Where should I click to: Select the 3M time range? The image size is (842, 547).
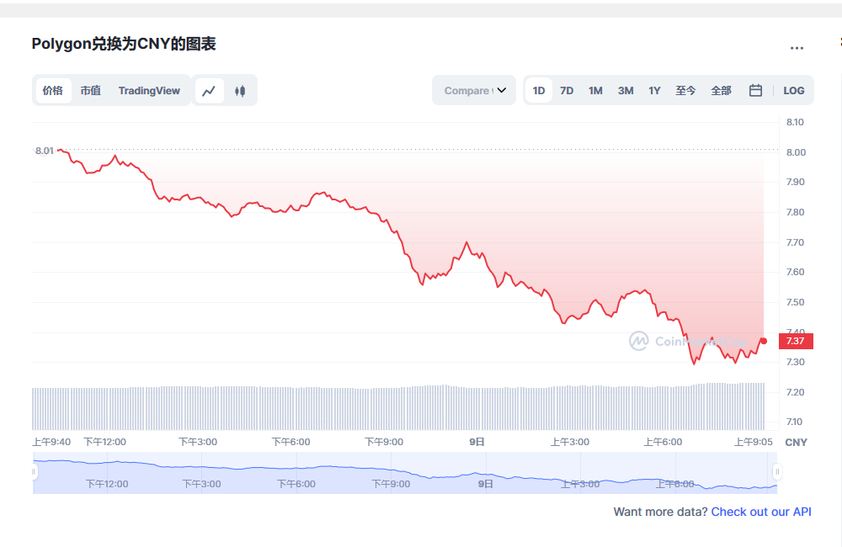(625, 90)
